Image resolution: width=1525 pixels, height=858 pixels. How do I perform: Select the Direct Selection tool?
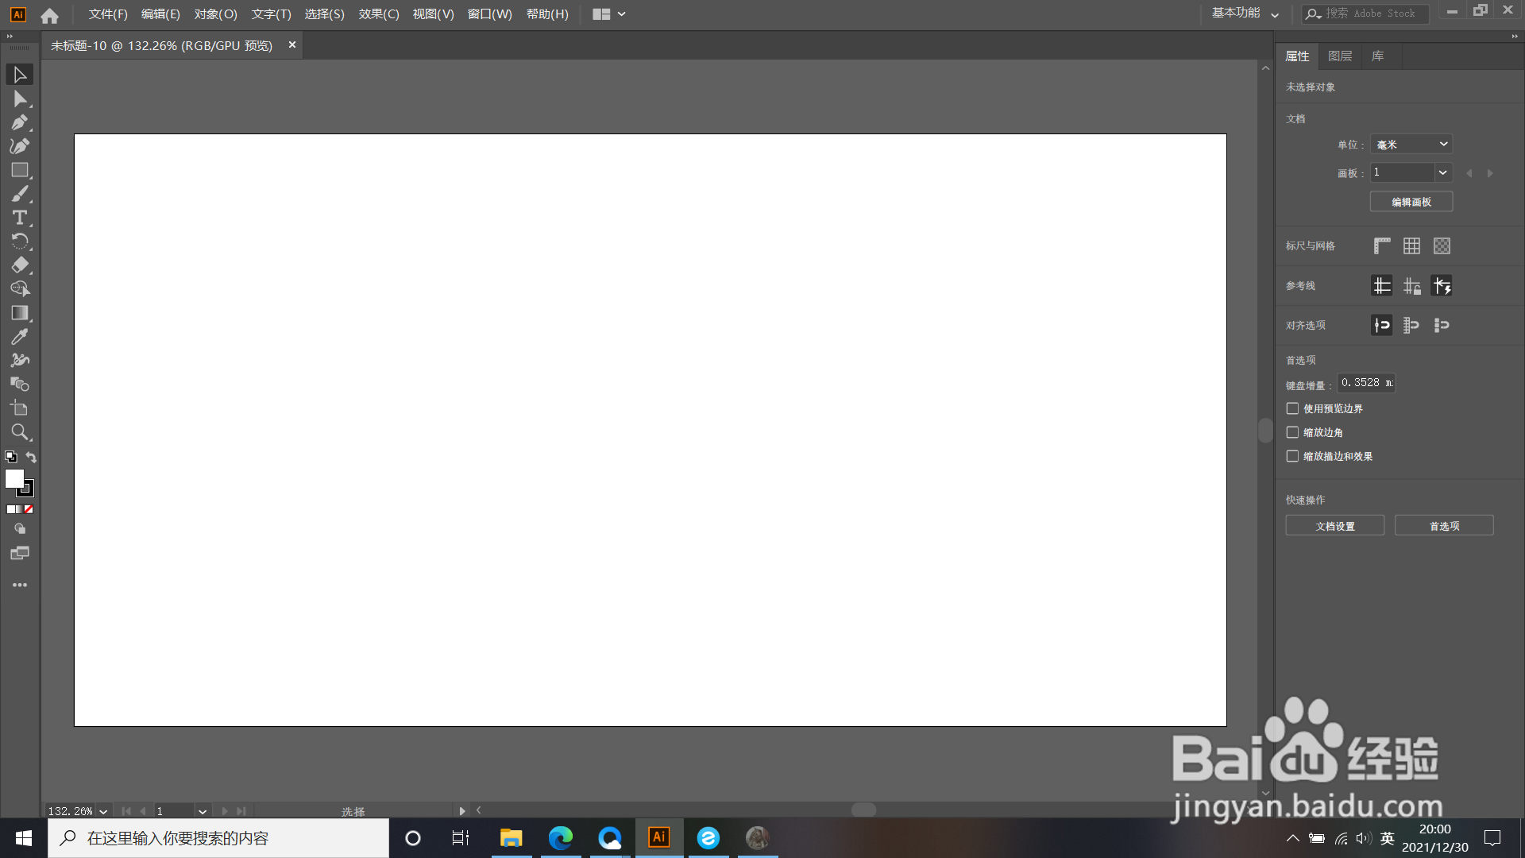click(x=20, y=99)
